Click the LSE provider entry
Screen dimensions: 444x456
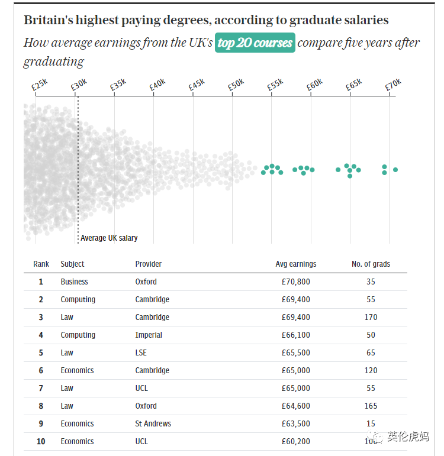(x=141, y=352)
